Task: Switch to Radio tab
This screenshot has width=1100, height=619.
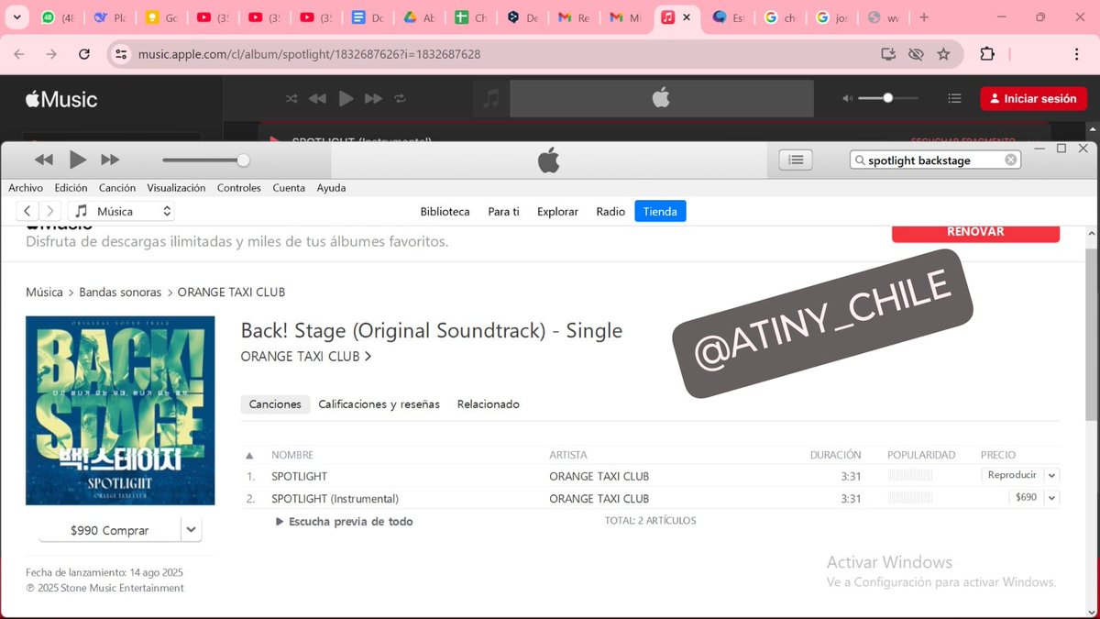Action: [x=610, y=212]
